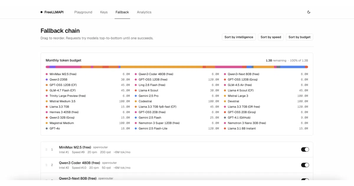Open the Keys tab
This screenshot has width=354, height=186.
(x=104, y=12)
